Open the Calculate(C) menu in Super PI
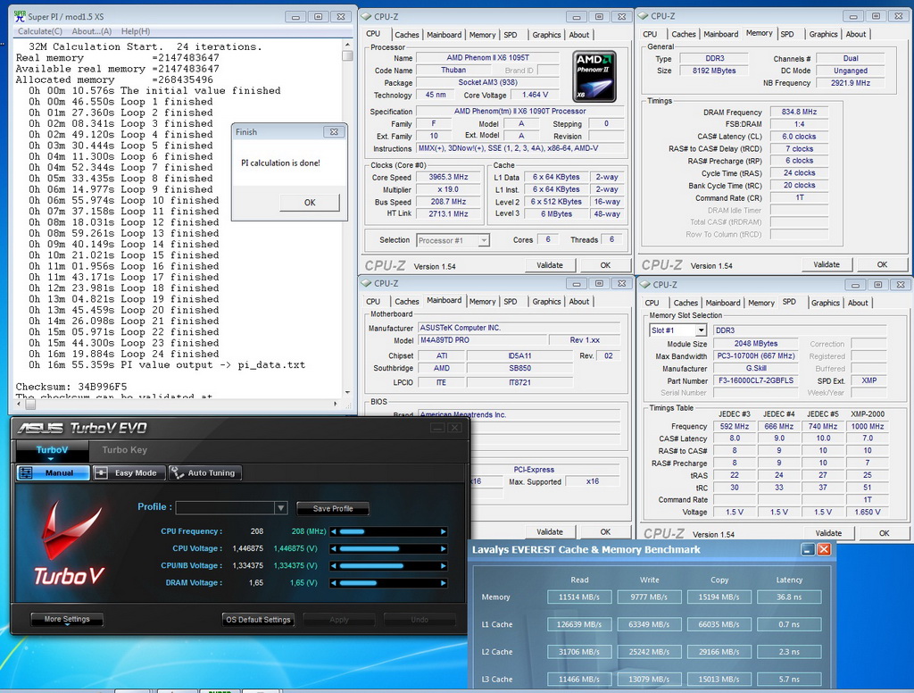The image size is (914, 693). pos(40,31)
